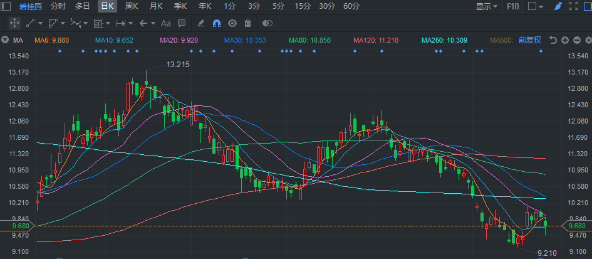Click the MA500 legend label

pos(502,40)
